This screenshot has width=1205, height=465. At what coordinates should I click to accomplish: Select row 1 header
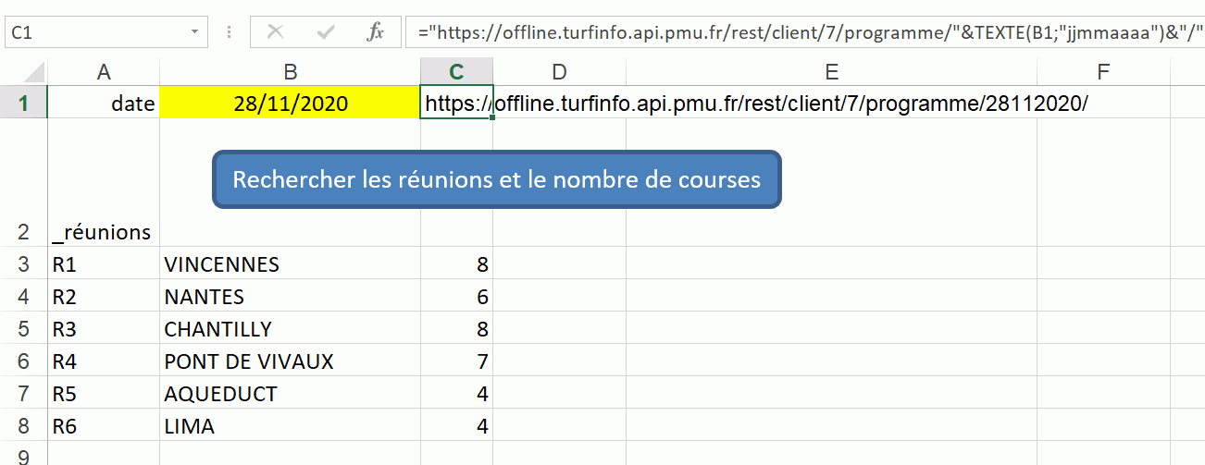[x=23, y=104]
